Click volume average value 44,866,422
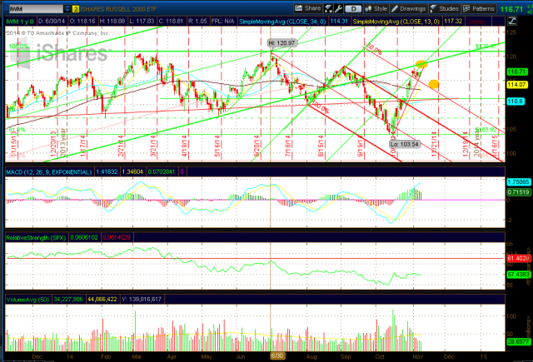 (102, 300)
